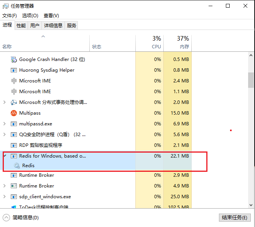Select the Multipass process row text
The width and height of the screenshot is (255, 227).
point(30,113)
